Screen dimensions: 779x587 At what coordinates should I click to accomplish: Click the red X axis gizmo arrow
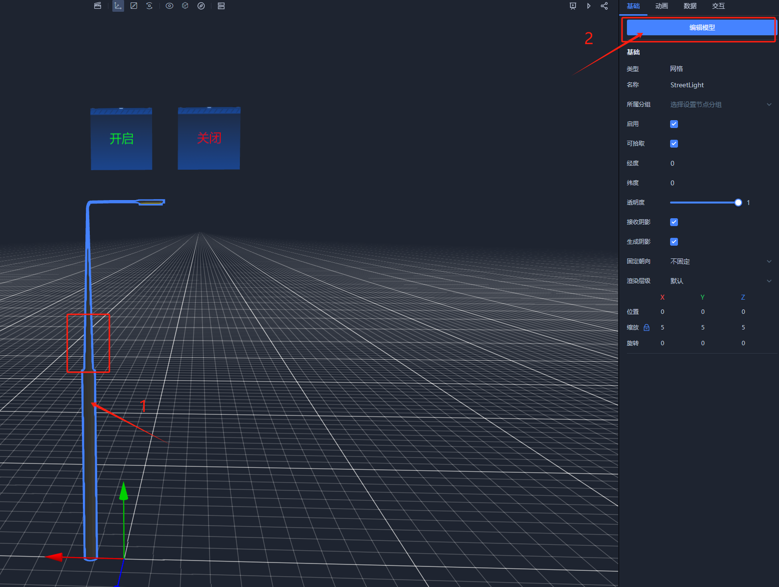click(54, 557)
